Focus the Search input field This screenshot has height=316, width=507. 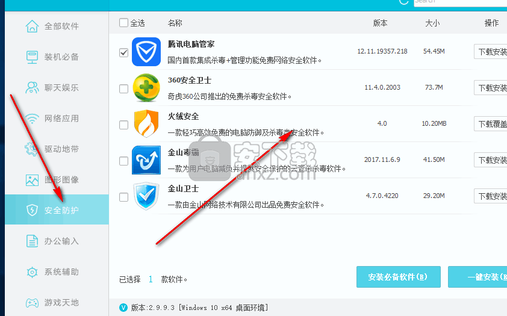(x=461, y=2)
